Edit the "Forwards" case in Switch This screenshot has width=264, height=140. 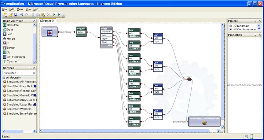click(x=106, y=32)
